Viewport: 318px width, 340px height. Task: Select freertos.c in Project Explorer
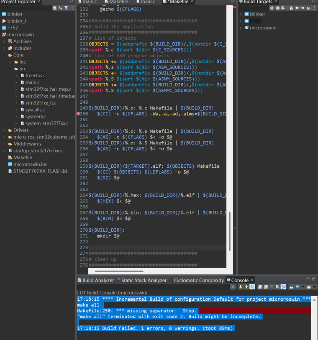click(33, 76)
